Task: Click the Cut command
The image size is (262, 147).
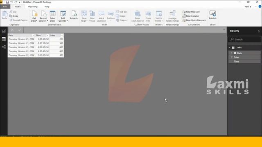Action: click(x=13, y=12)
